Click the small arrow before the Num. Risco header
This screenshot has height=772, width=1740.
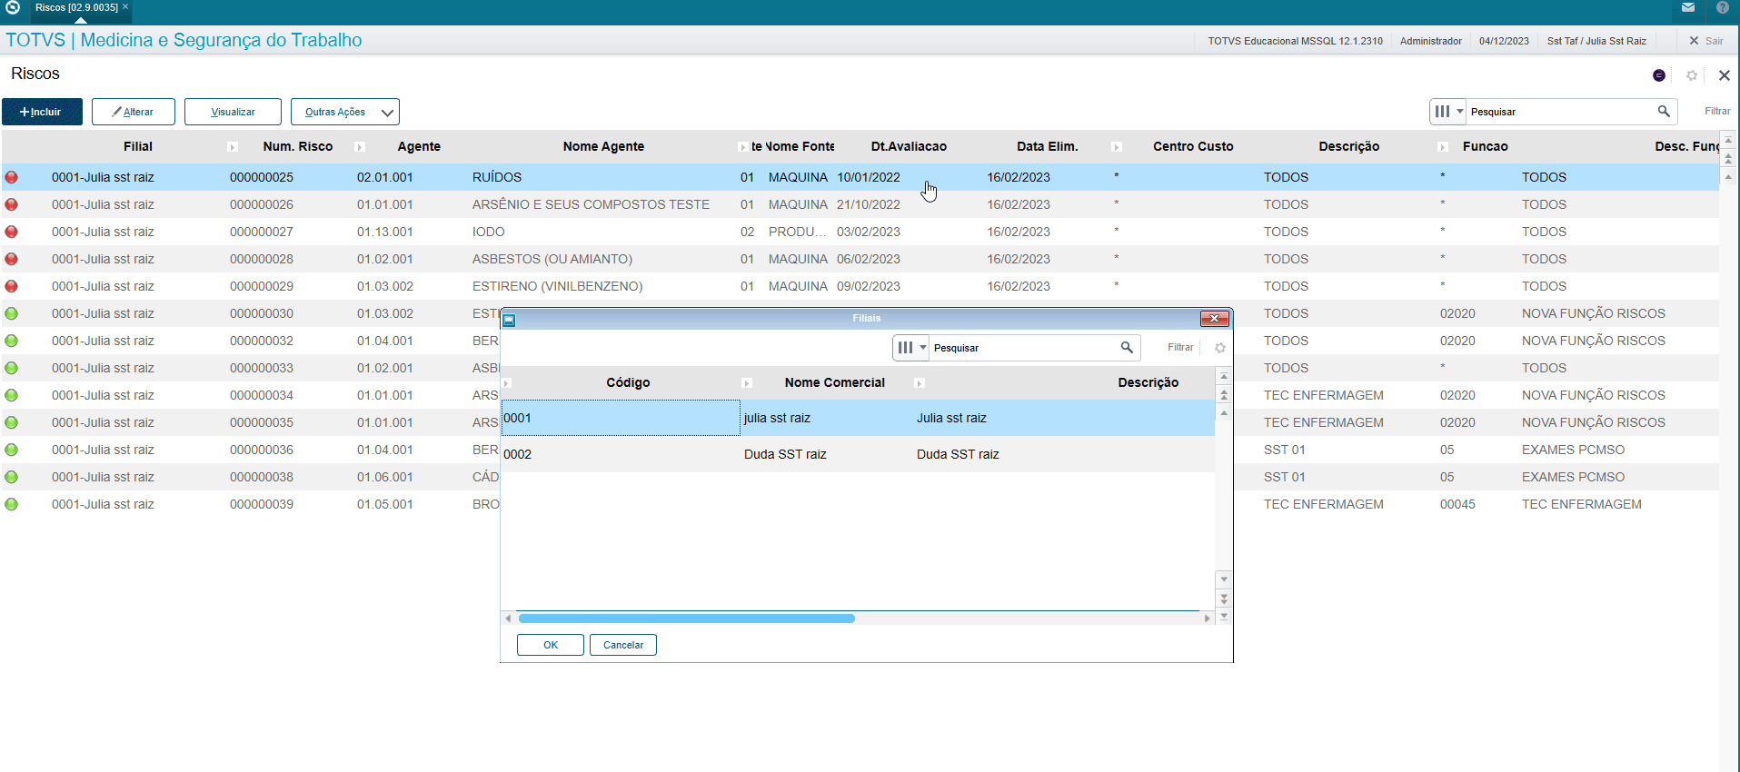233,147
